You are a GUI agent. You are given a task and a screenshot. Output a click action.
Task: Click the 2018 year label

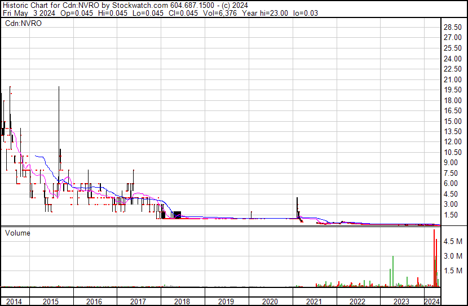coord(183,301)
